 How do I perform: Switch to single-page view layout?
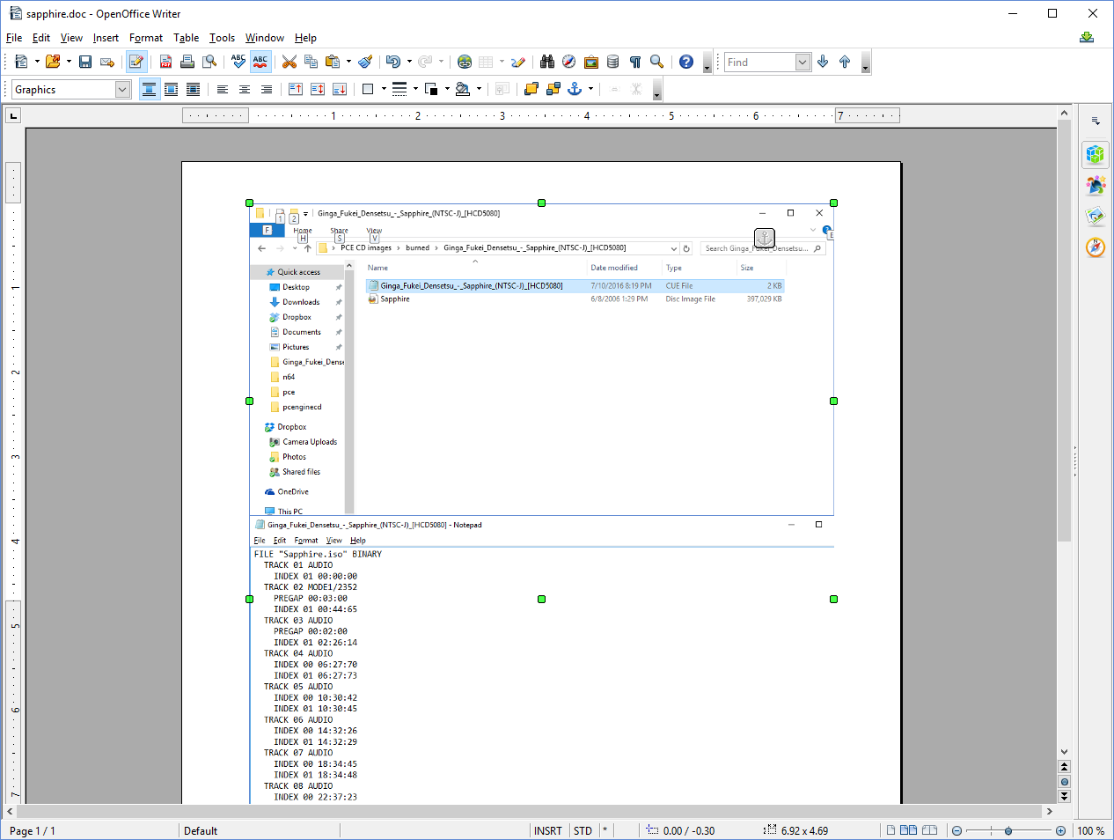tap(891, 830)
